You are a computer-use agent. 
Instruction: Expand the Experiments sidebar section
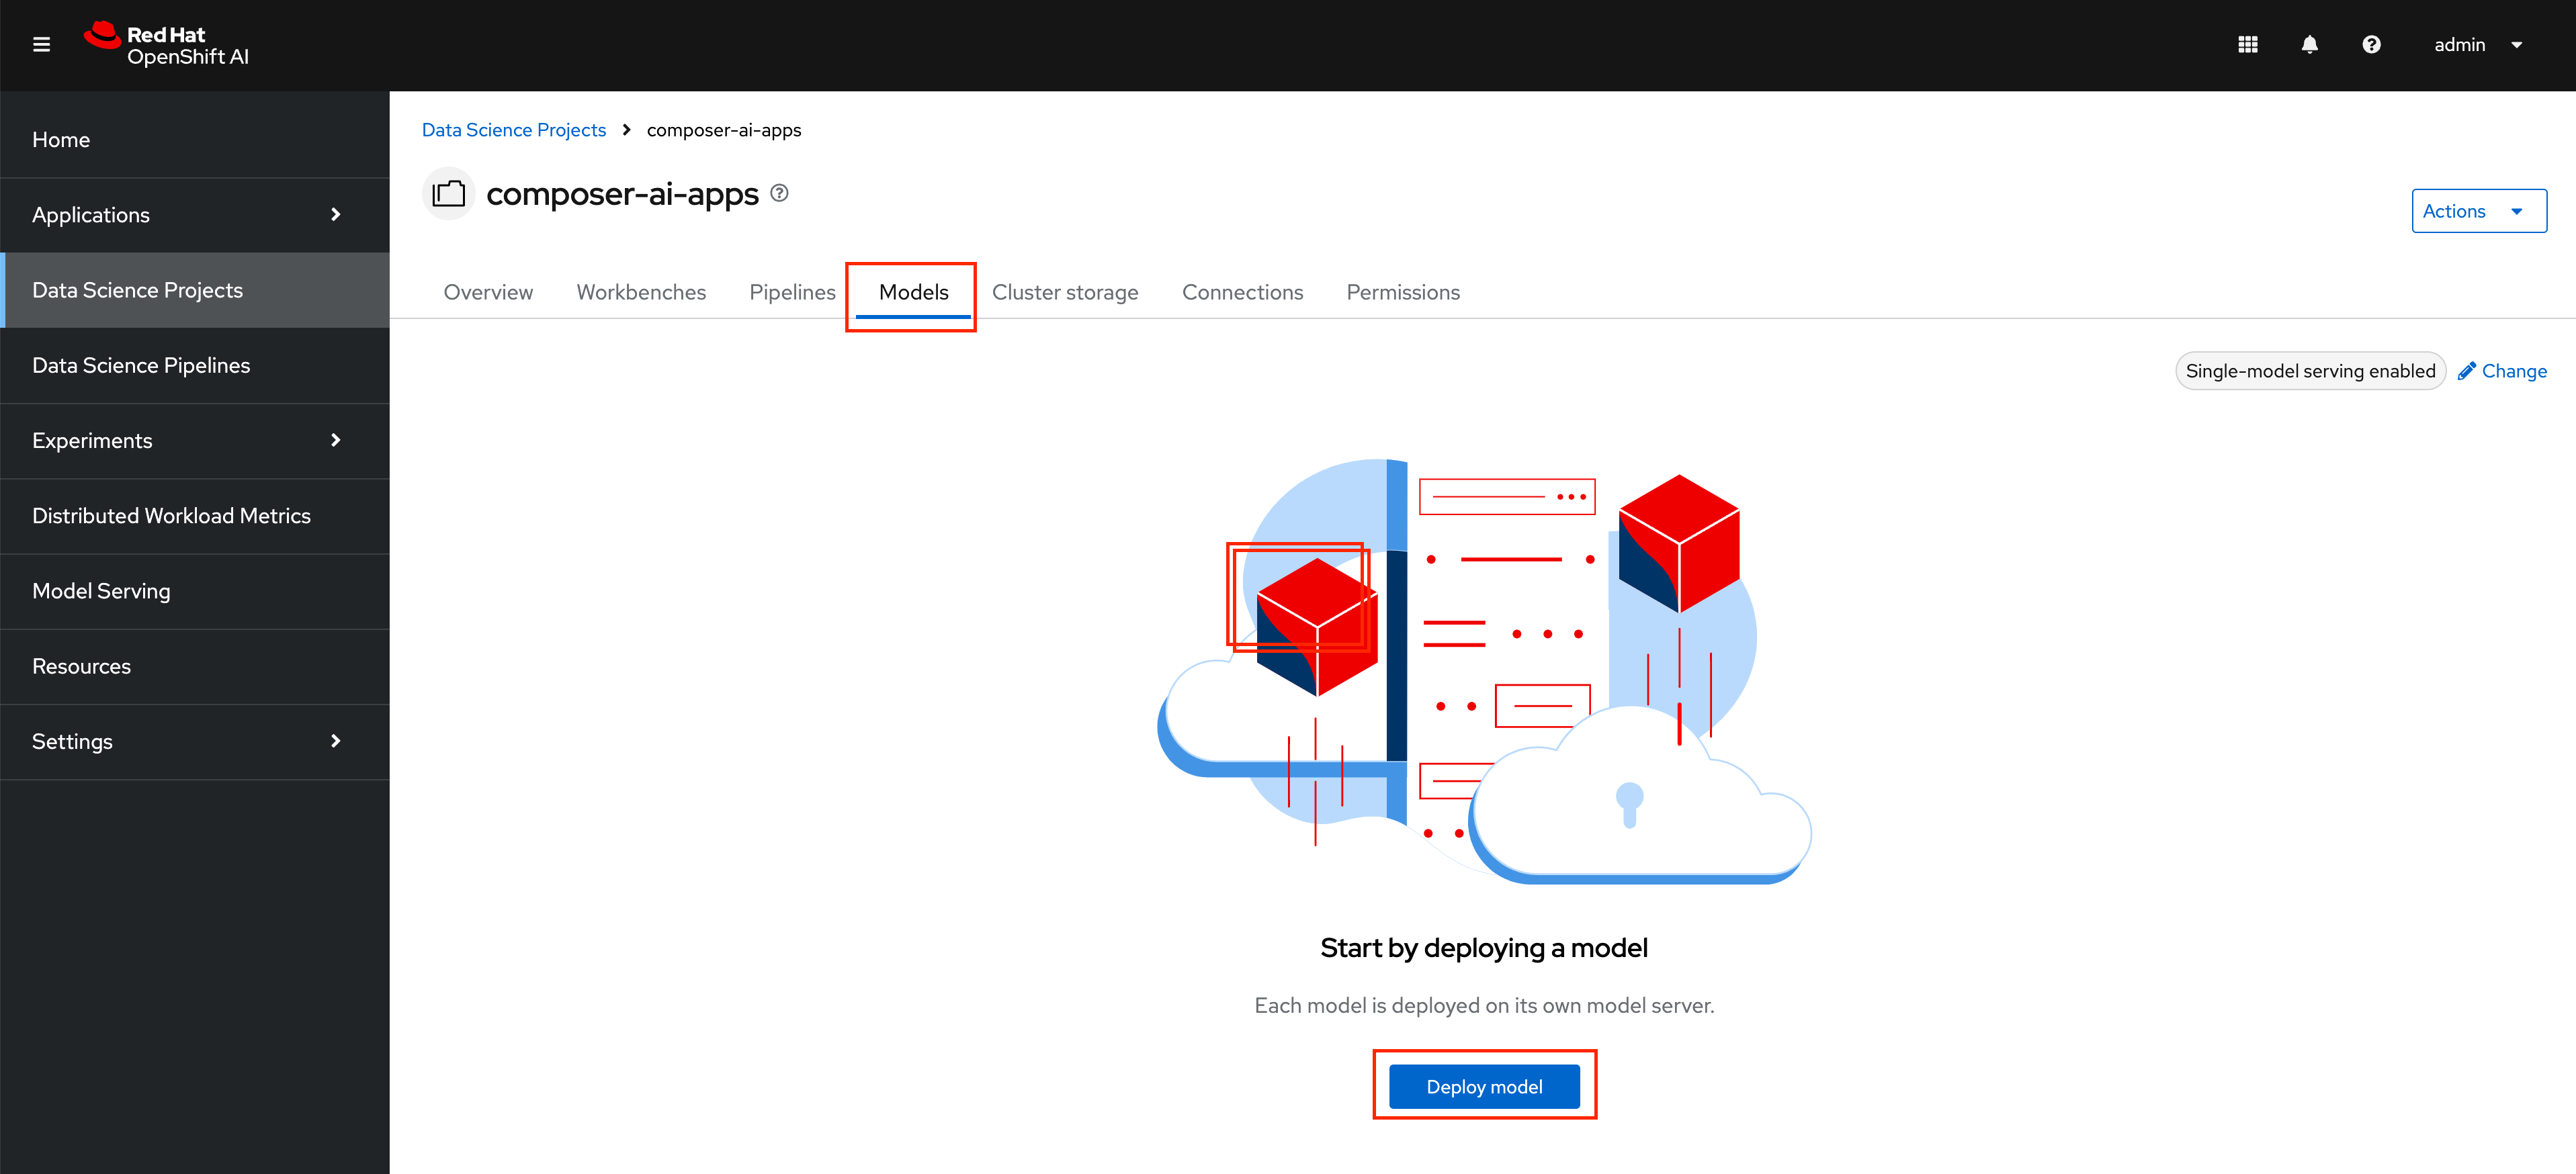click(195, 441)
